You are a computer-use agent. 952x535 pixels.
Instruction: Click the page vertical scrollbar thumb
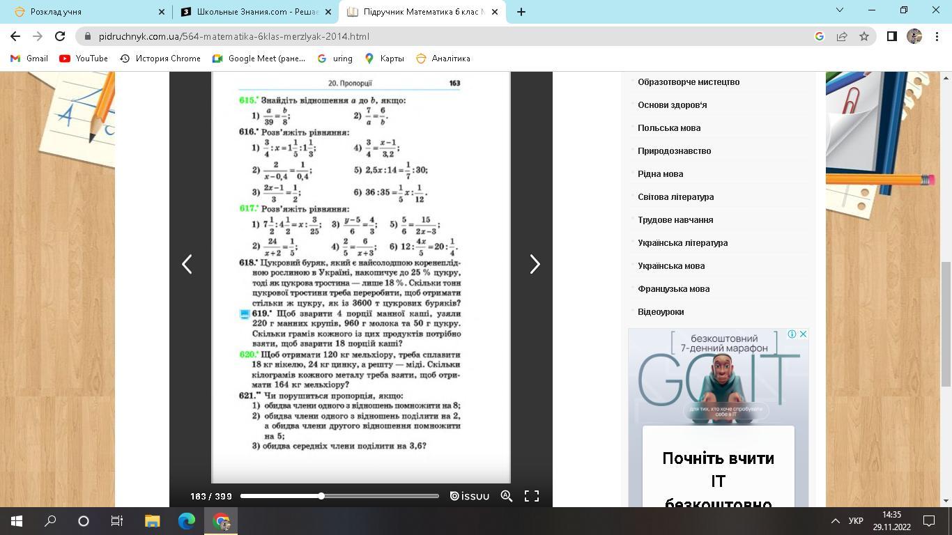point(946,324)
